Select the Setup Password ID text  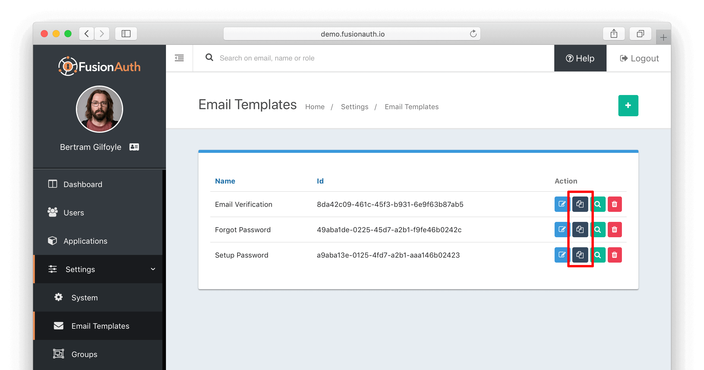tap(388, 255)
